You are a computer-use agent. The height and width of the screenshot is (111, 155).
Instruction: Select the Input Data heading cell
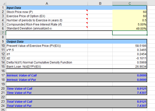click(x=47, y=8)
